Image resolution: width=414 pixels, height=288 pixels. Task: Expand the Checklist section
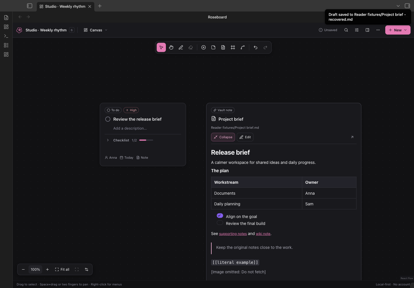108,140
